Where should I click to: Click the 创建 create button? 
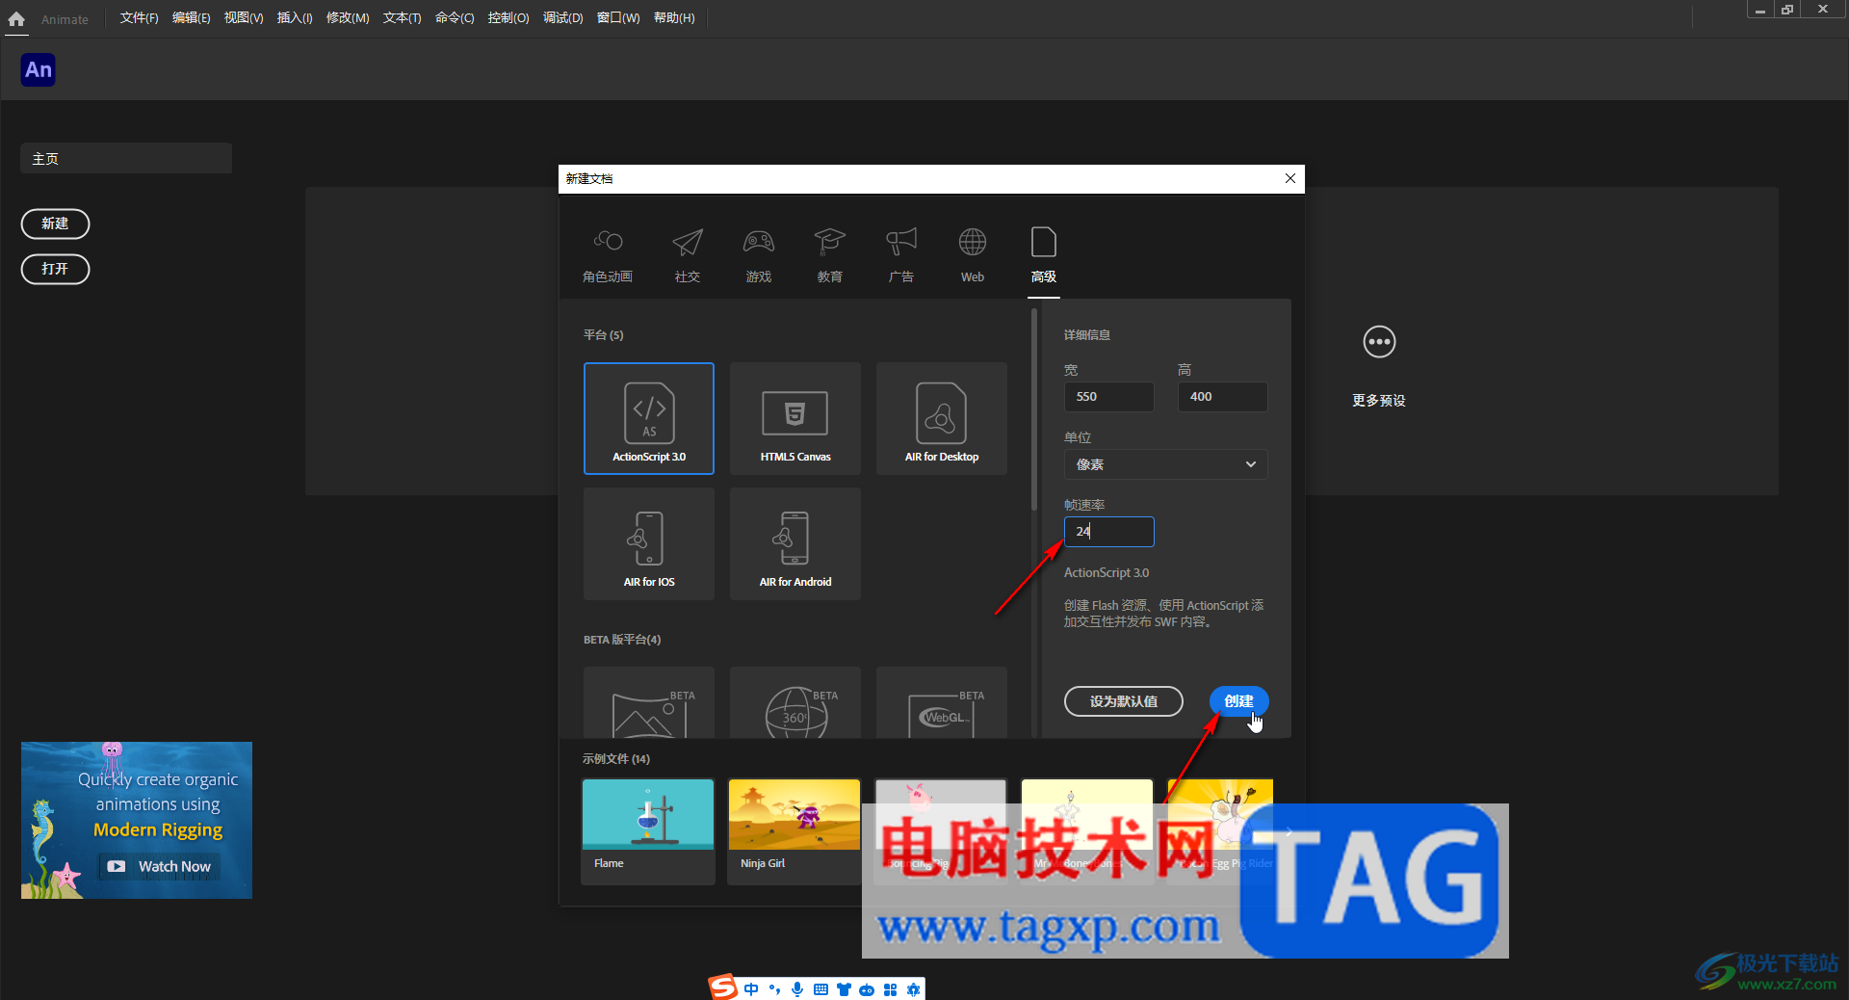tap(1238, 701)
